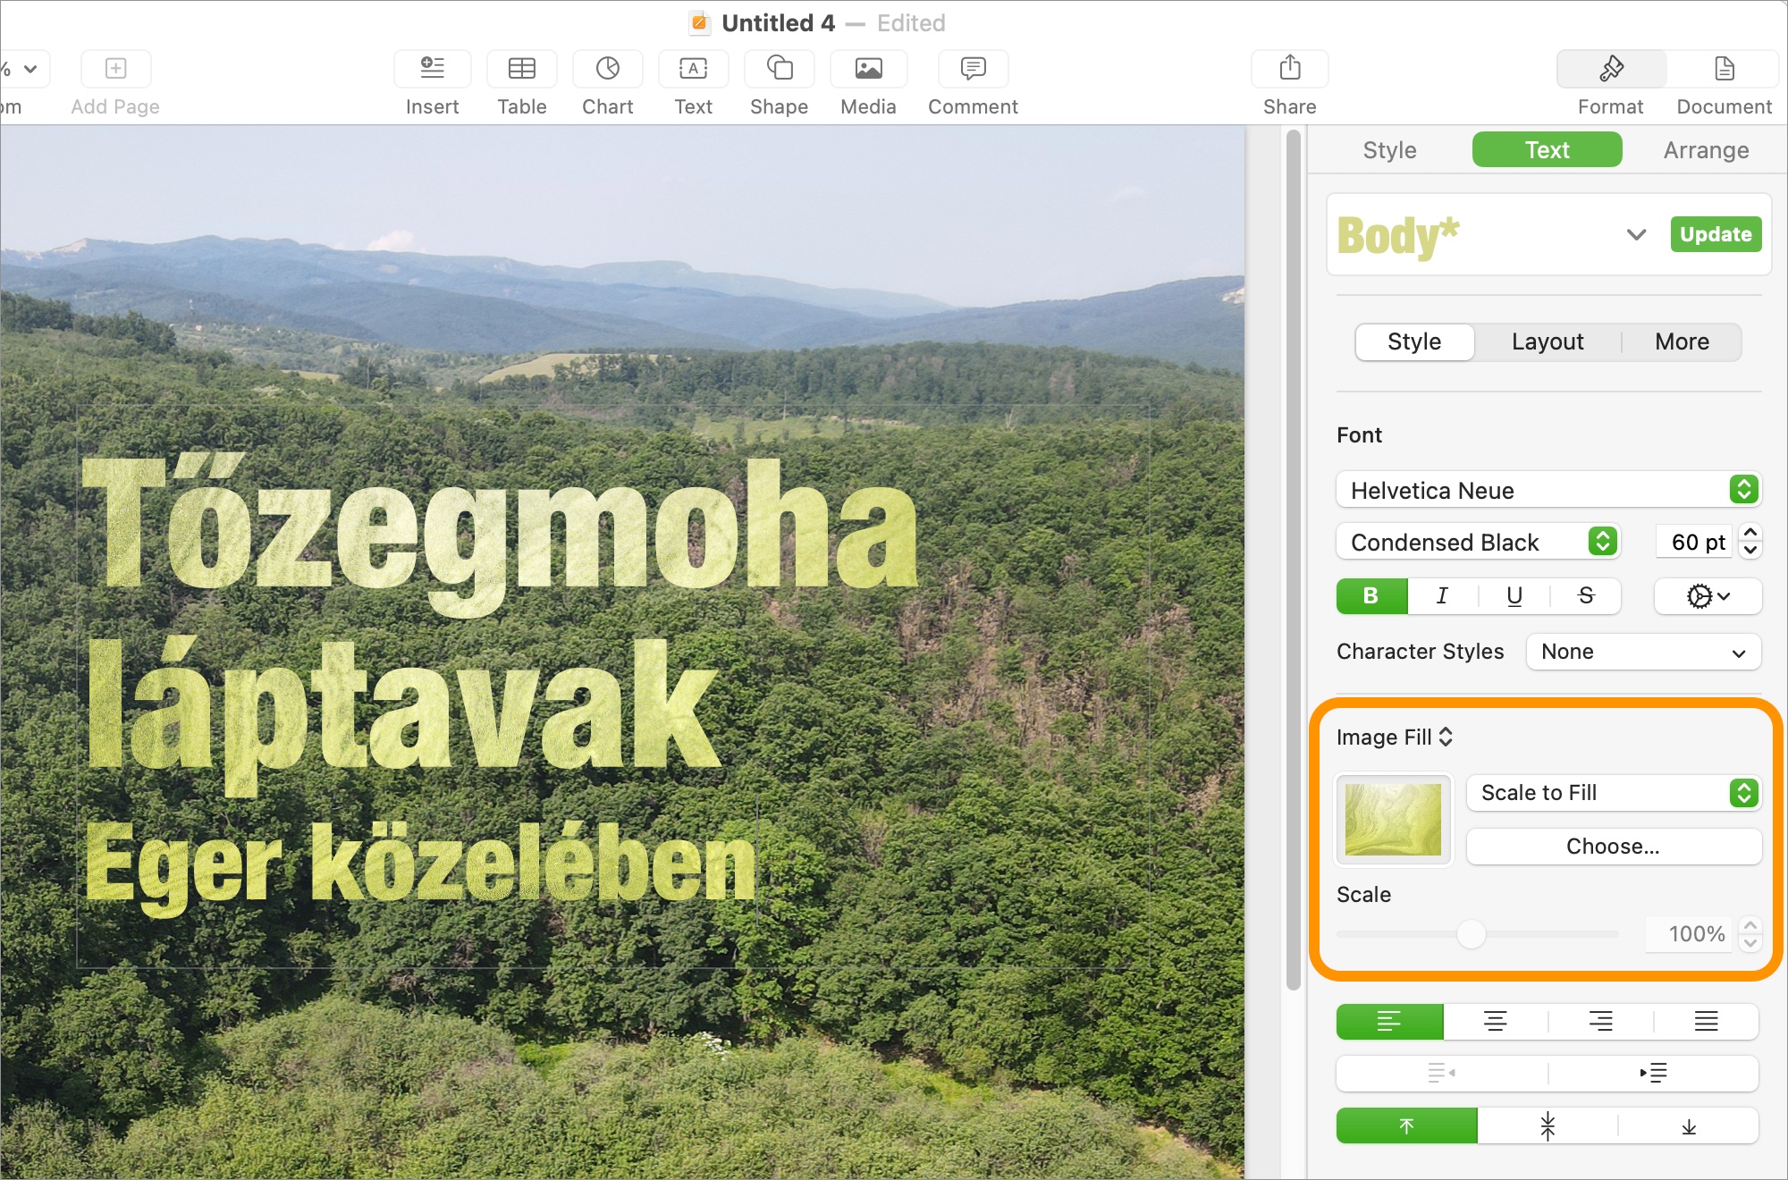The height and width of the screenshot is (1180, 1788).
Task: Open the Zoom percentage dropdown
Action: click(x=25, y=69)
